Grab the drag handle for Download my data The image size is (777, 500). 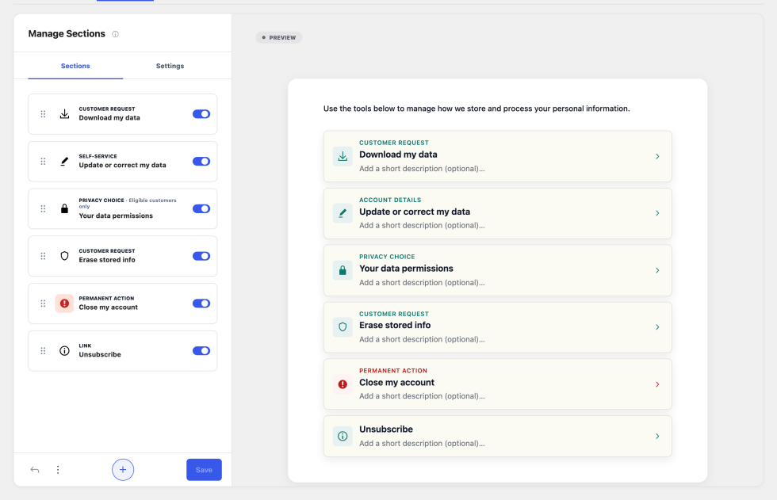(43, 114)
